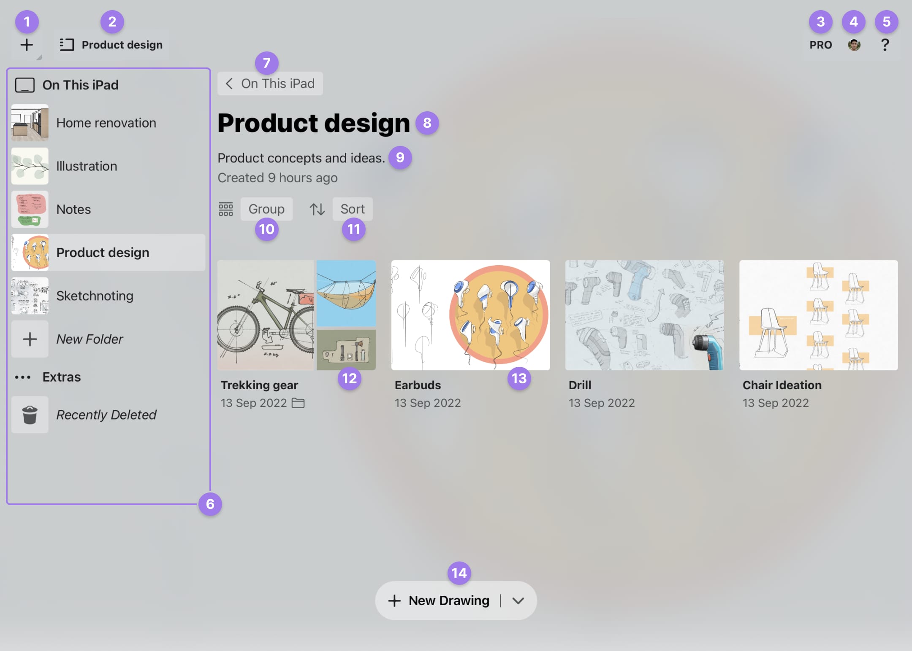Screen dimensions: 912x651
Task: Select the Sketchnoting folder in sidebar
Action: (95, 296)
